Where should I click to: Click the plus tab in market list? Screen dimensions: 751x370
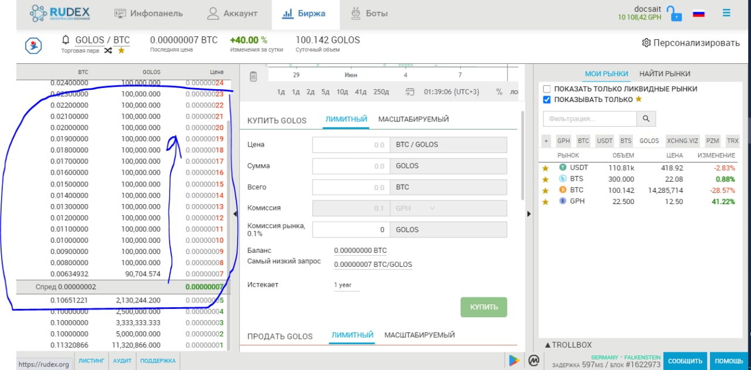click(546, 141)
